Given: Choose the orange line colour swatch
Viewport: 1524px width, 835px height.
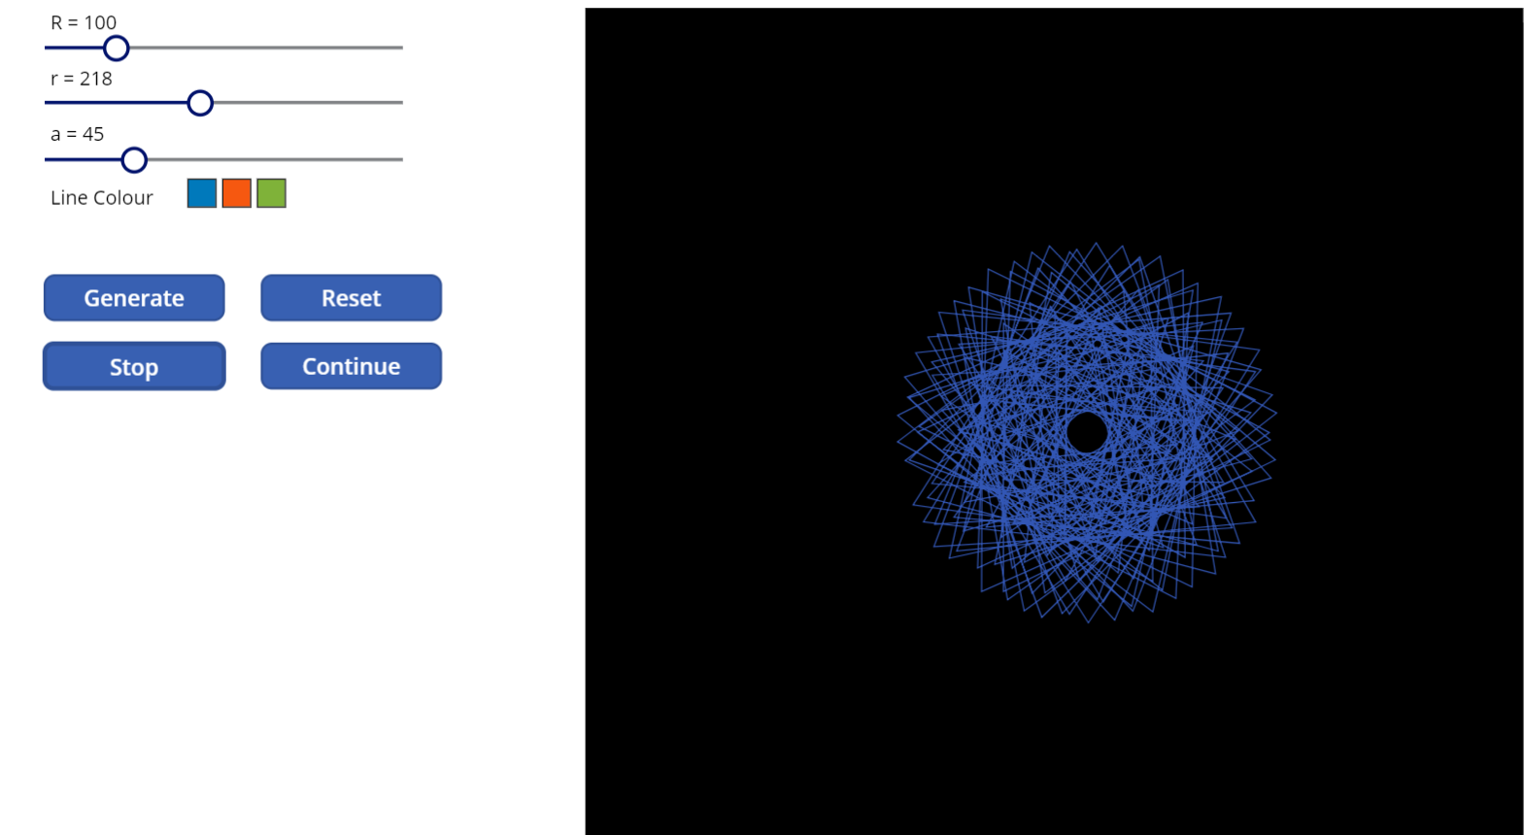Looking at the screenshot, I should coord(237,193).
